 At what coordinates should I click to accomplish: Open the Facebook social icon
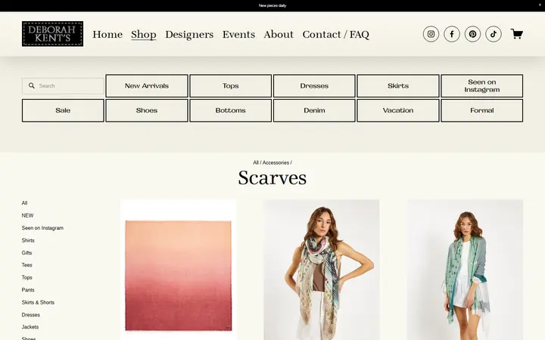pyautogui.click(x=451, y=34)
